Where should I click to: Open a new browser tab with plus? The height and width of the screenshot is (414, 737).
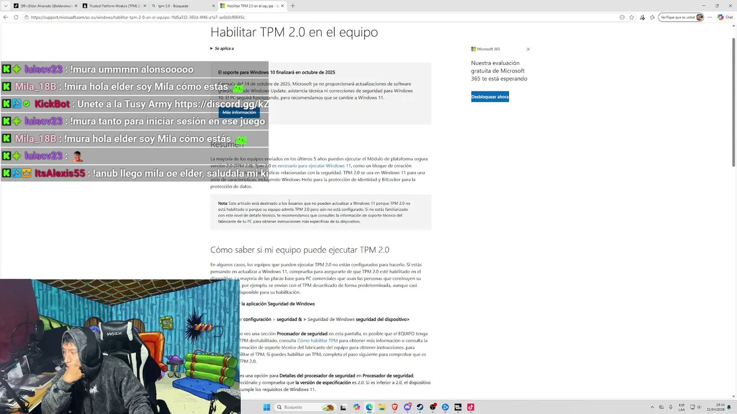(292, 6)
